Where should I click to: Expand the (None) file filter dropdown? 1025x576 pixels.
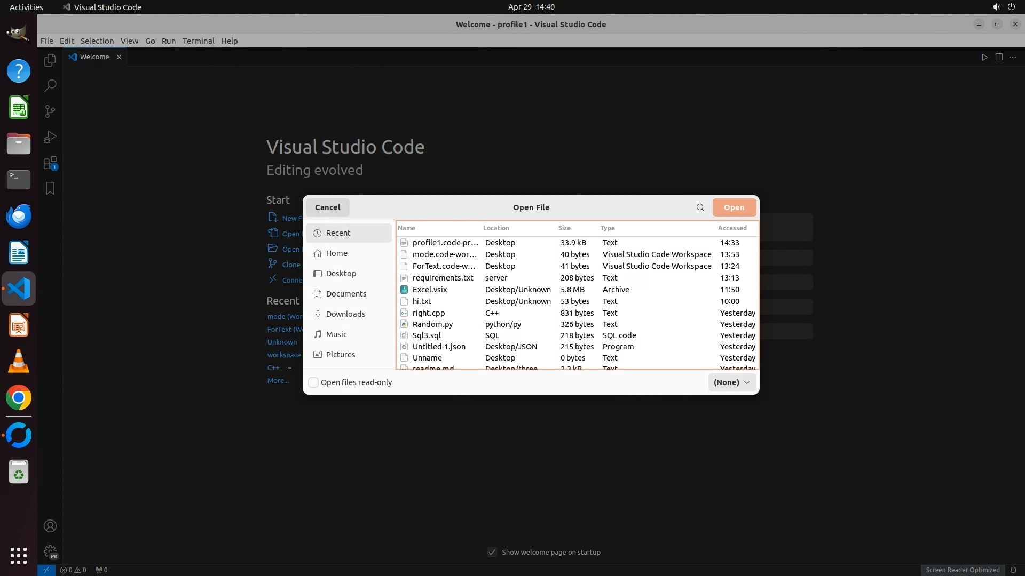coord(732,382)
